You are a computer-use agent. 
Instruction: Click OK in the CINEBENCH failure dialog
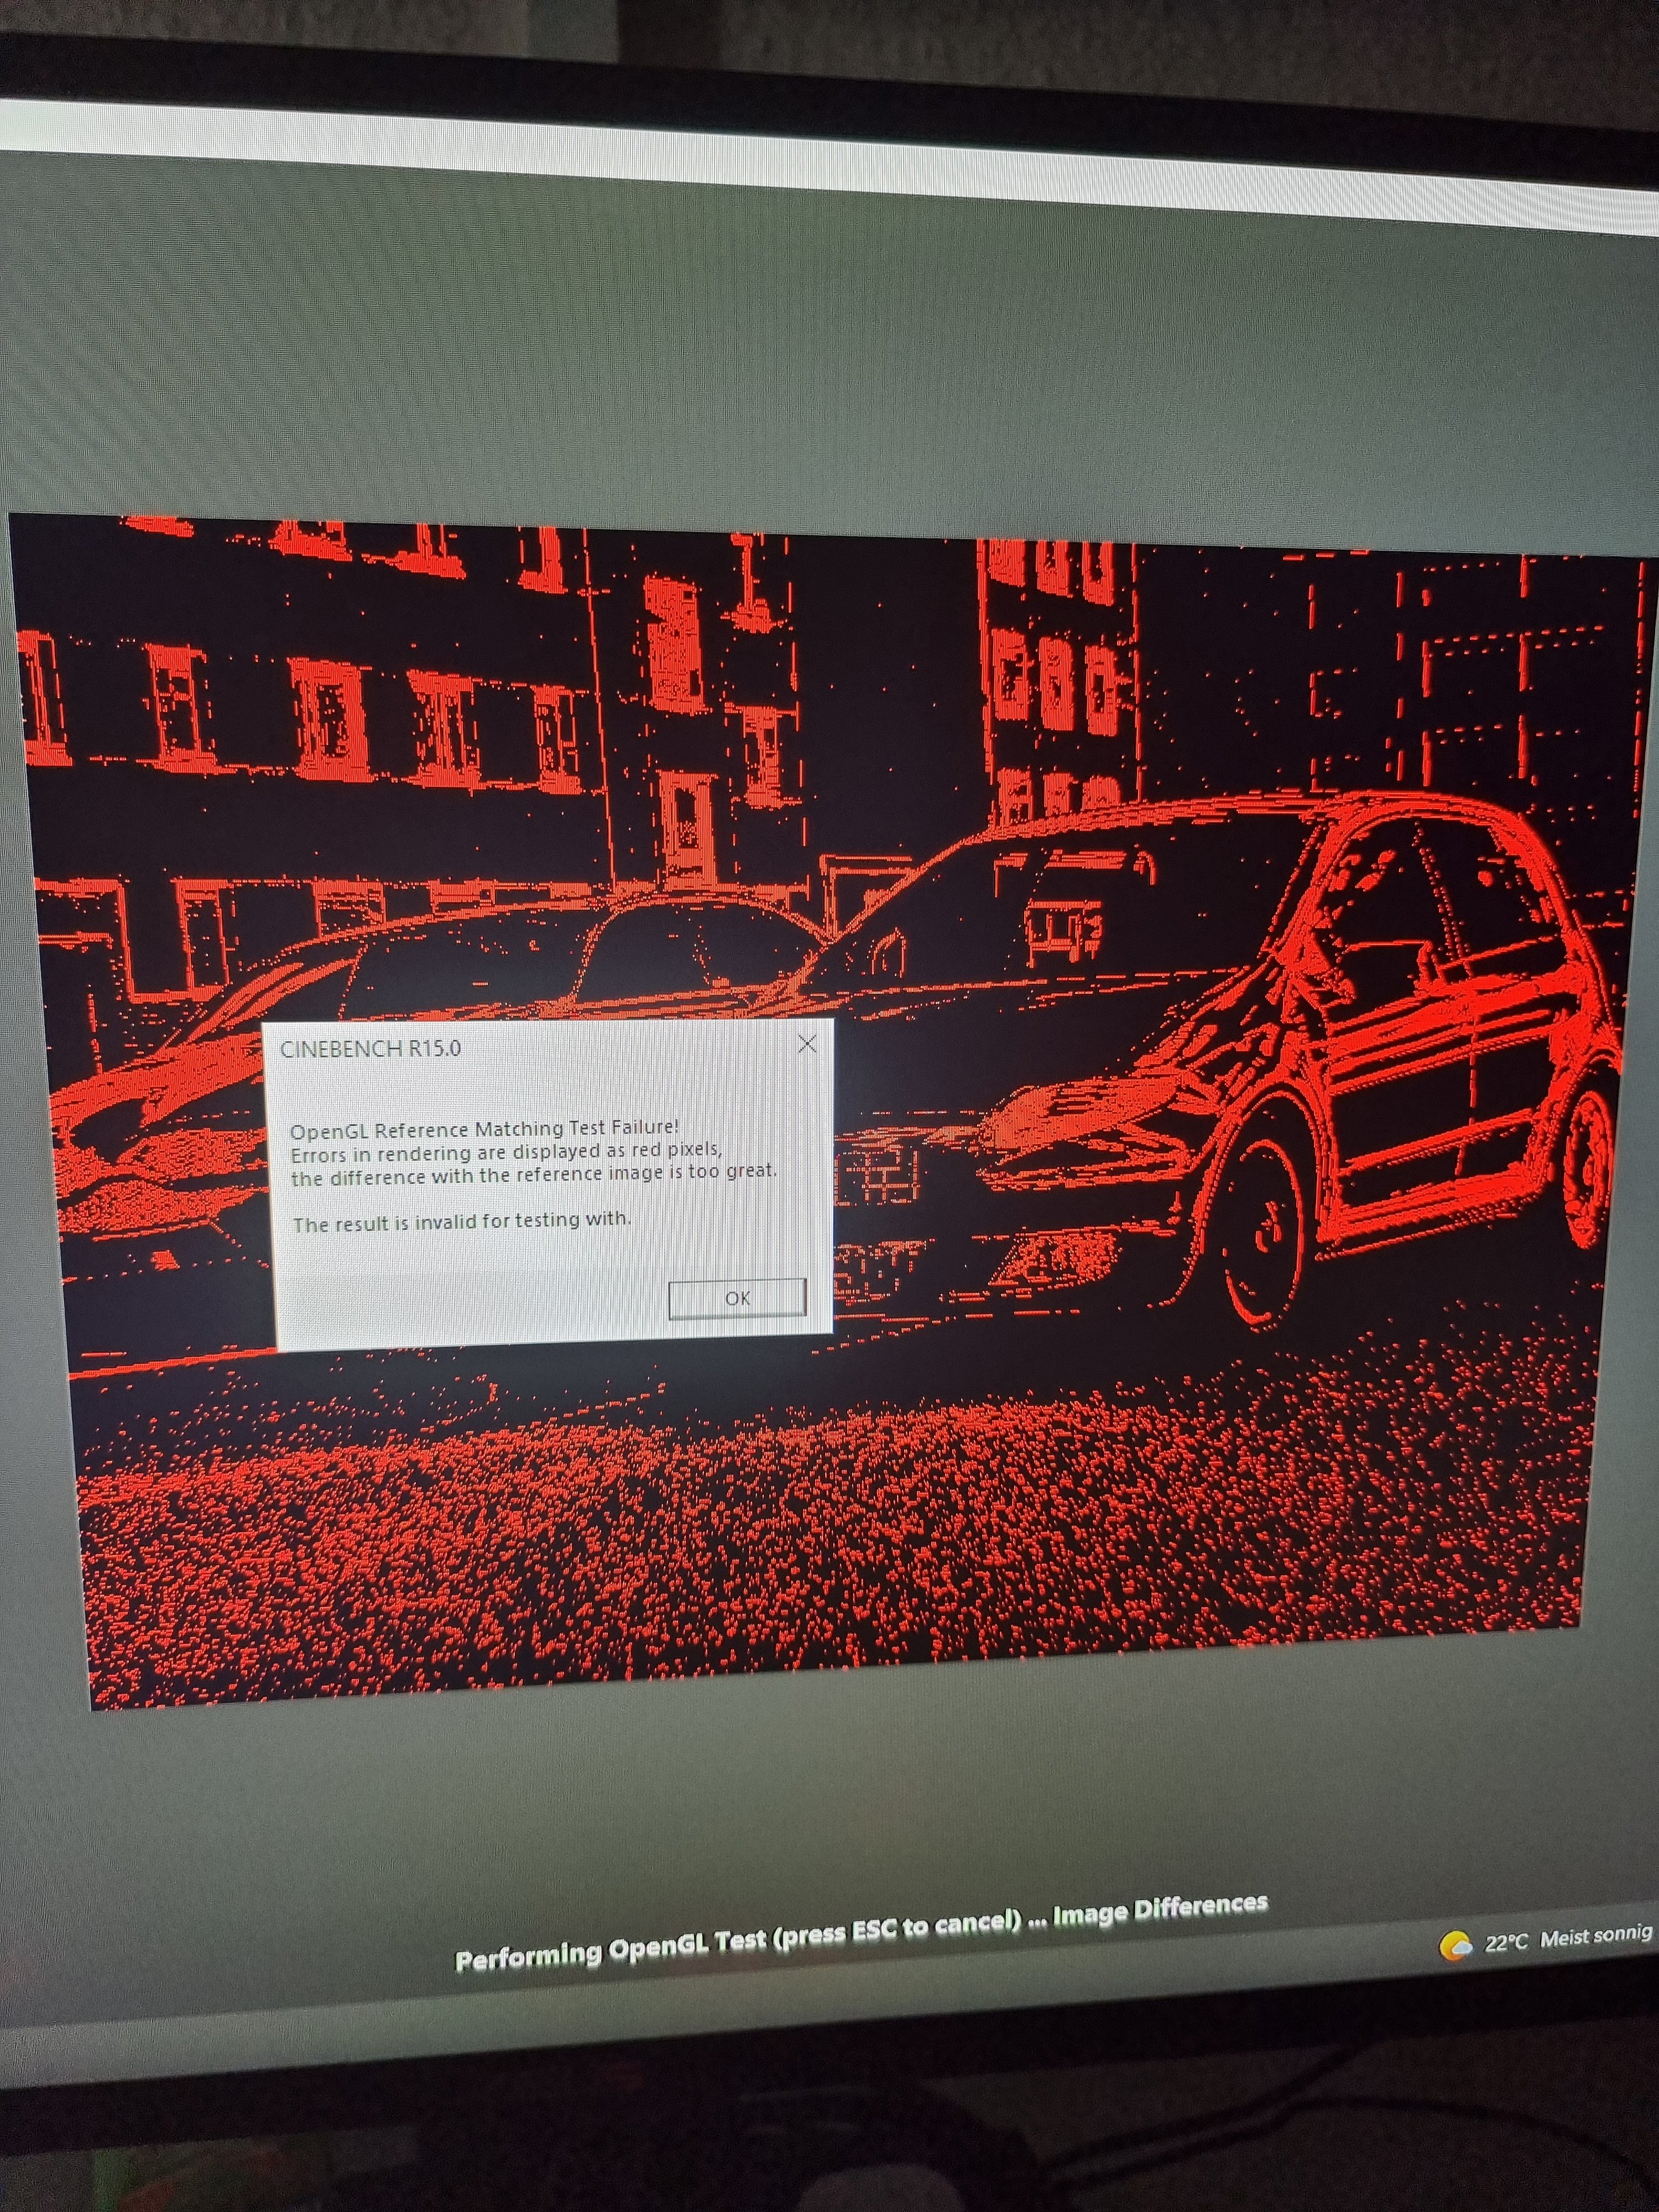point(737,1298)
